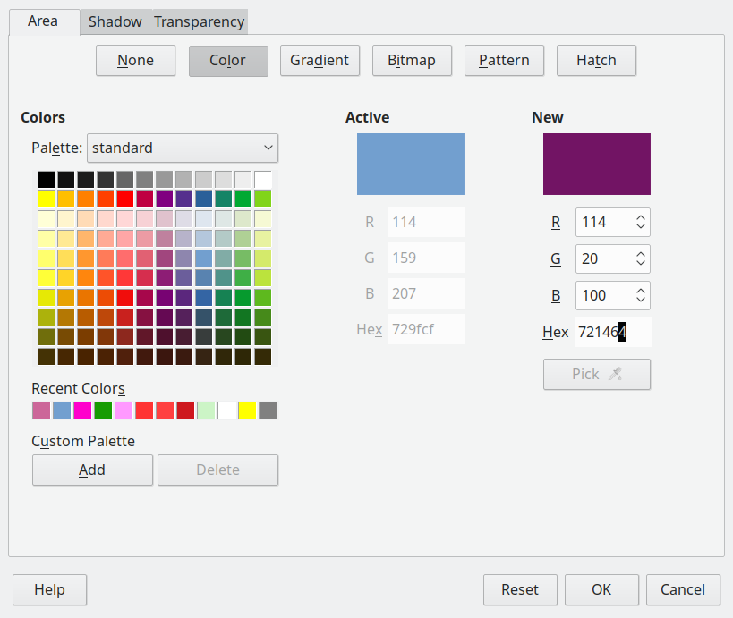This screenshot has width=733, height=618.
Task: Select black from the standard palette
Action: tap(46, 179)
